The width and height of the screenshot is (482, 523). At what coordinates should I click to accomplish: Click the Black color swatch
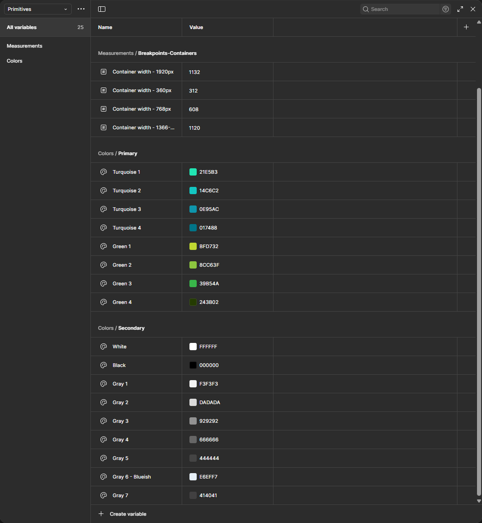point(193,365)
